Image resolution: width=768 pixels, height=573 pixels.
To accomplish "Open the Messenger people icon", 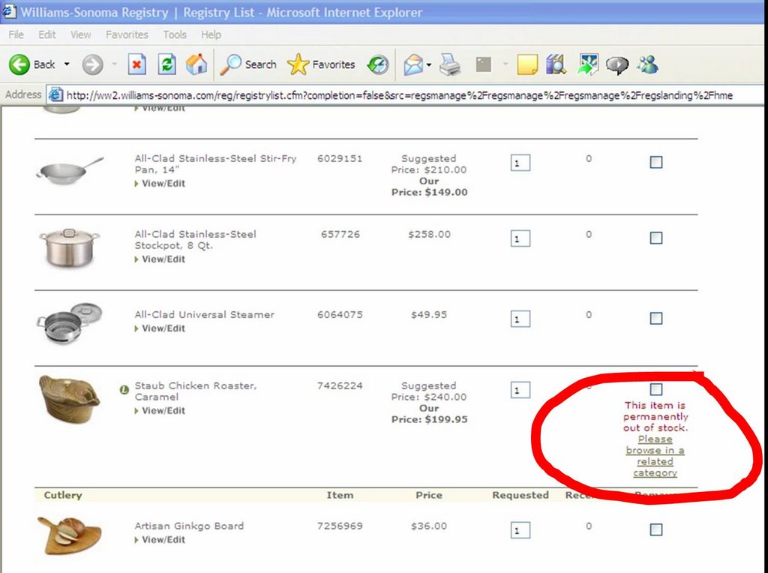I will pos(648,64).
